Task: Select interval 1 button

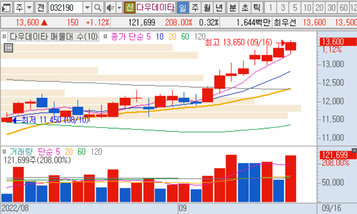Action: tap(271, 8)
